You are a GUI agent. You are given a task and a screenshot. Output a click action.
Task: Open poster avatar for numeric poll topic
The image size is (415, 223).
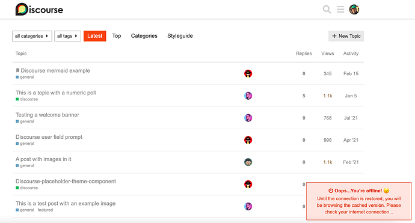[248, 96]
